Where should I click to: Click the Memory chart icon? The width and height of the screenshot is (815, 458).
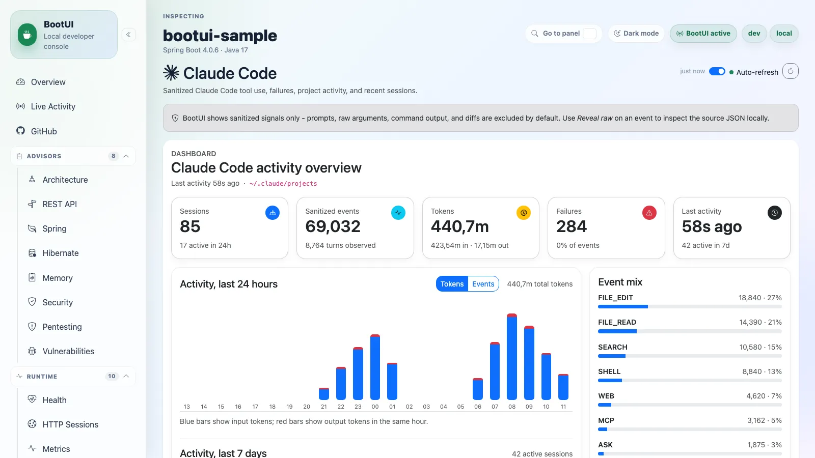32,277
